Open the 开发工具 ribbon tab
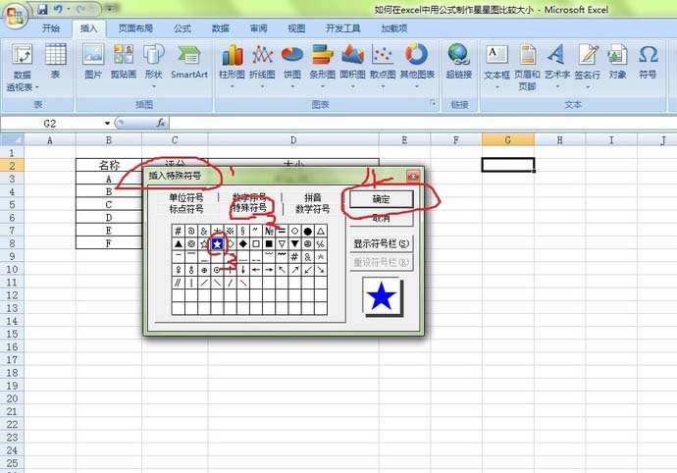The height and width of the screenshot is (473, 677). coord(343,28)
